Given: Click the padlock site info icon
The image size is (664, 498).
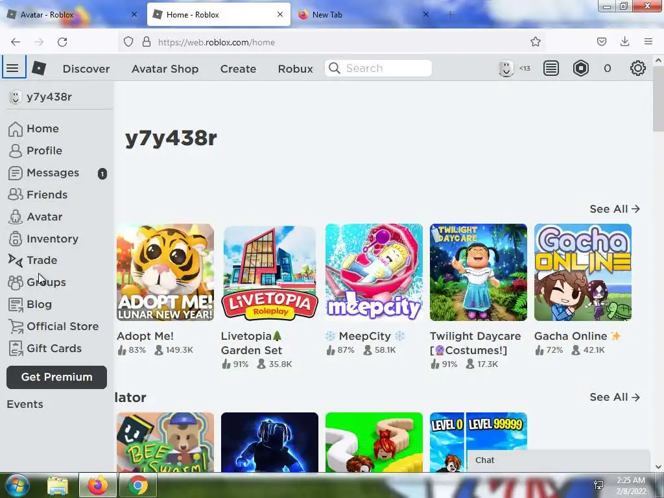Looking at the screenshot, I should coord(147,42).
